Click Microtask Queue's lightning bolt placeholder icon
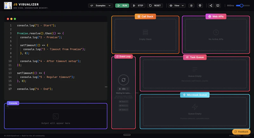 [x=195, y=107]
